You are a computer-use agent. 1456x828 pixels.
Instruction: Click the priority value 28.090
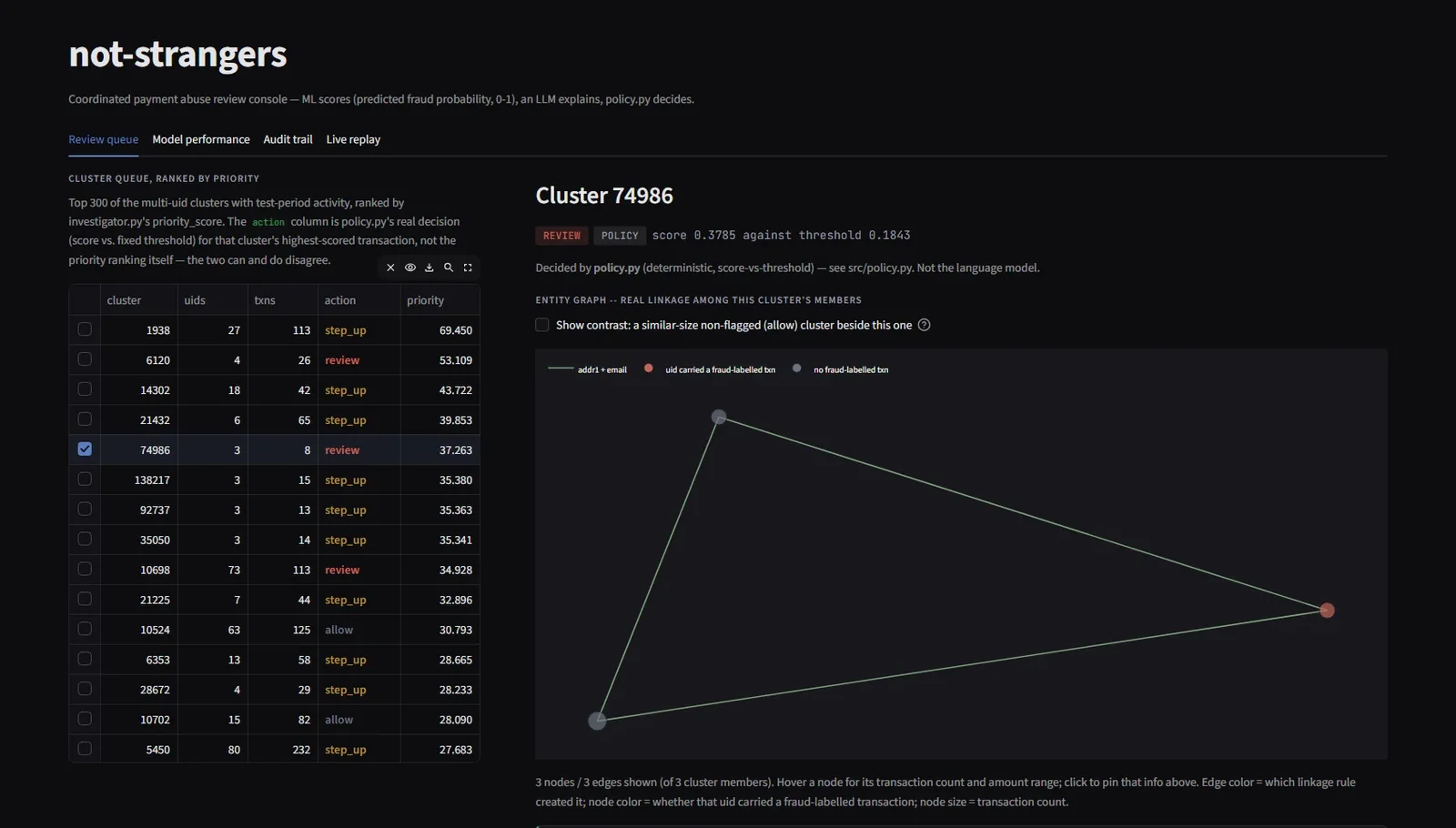456,720
